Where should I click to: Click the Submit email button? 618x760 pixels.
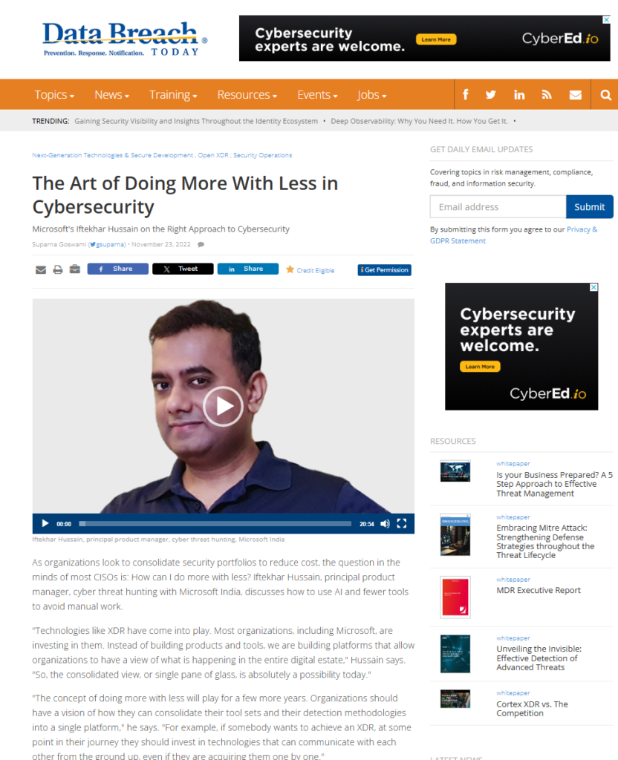click(x=589, y=207)
